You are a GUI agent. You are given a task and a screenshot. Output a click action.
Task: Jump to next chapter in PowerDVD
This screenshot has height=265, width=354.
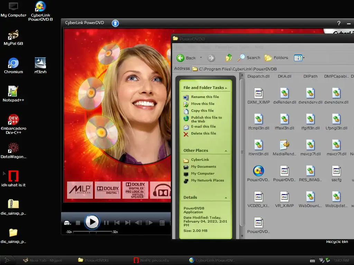tap(128, 223)
